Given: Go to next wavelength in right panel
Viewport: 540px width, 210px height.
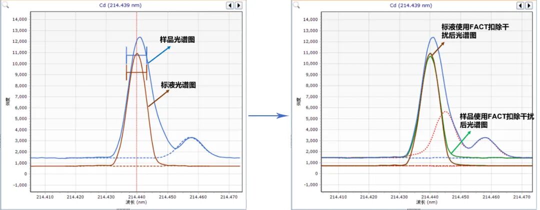Looking at the screenshot, I should click(x=529, y=5).
